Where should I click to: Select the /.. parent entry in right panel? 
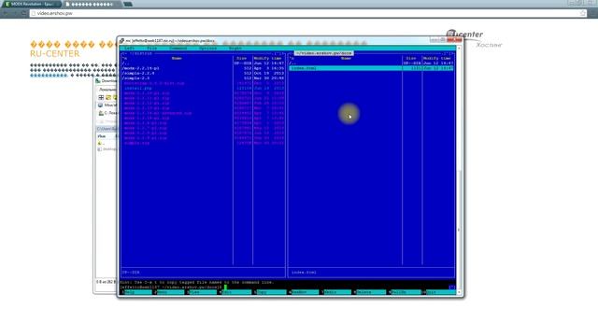pyautogui.click(x=292, y=63)
